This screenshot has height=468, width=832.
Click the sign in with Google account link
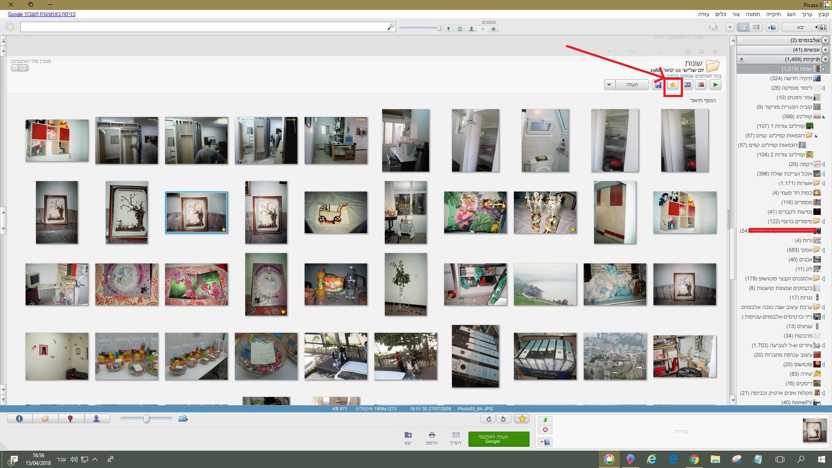pos(42,14)
